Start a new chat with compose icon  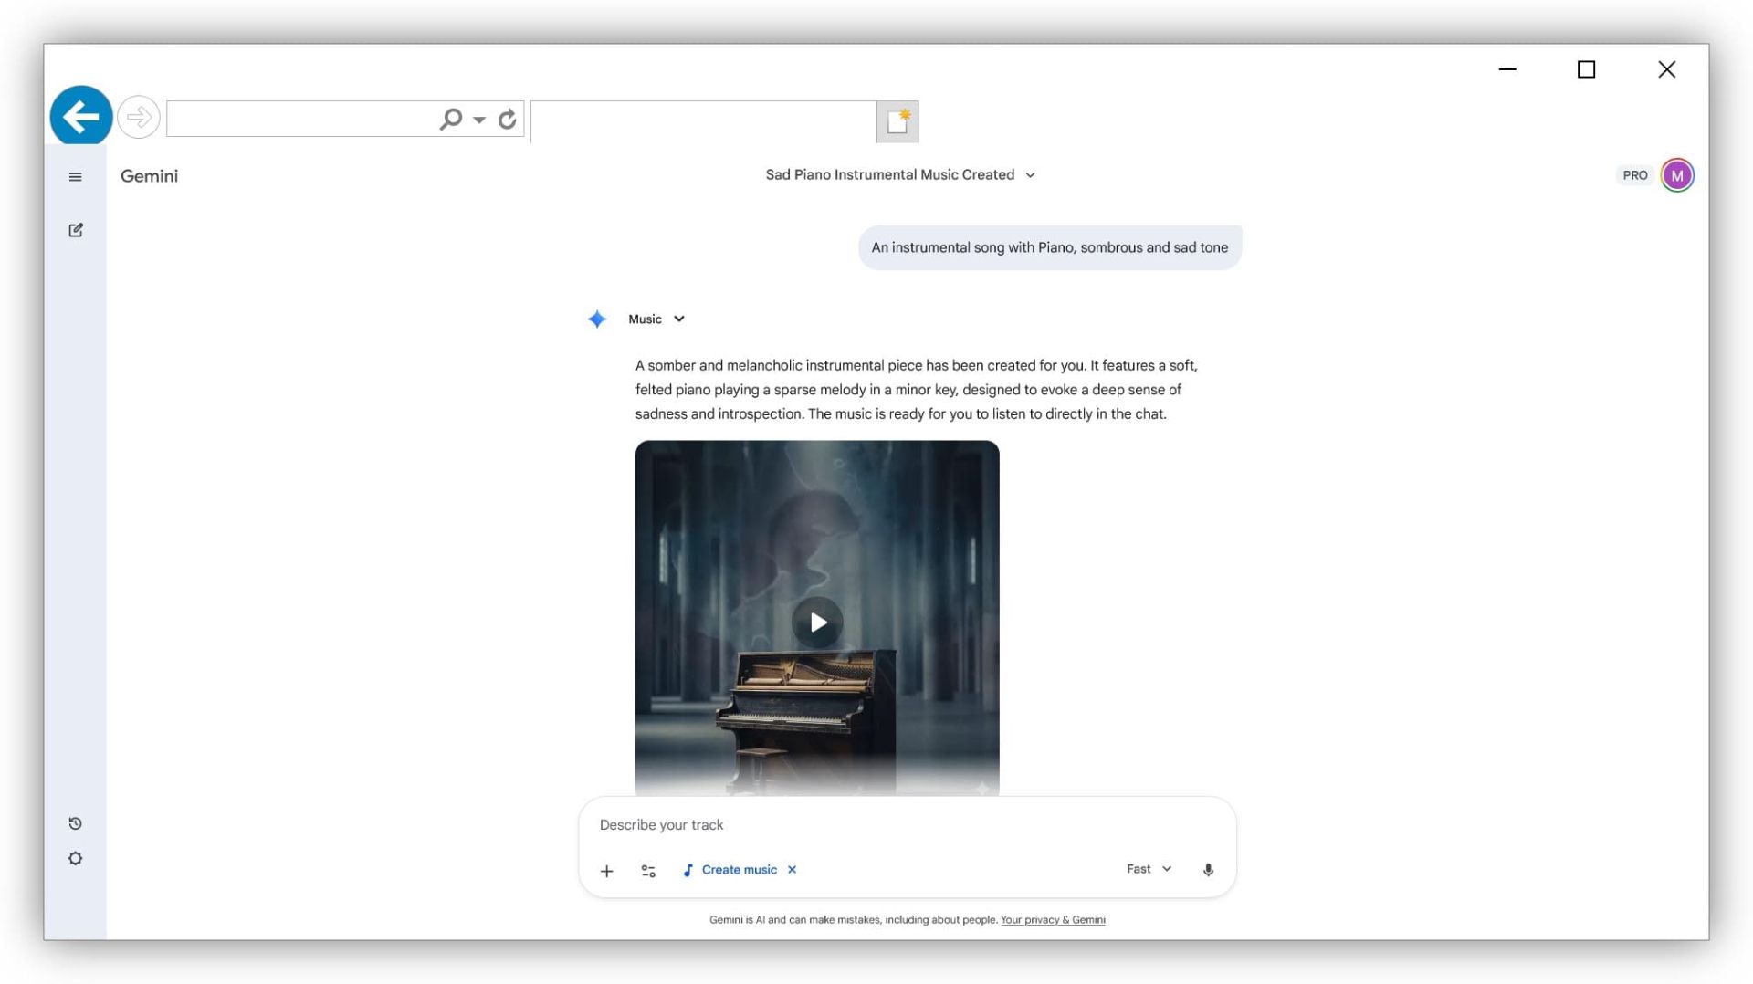[x=76, y=230]
